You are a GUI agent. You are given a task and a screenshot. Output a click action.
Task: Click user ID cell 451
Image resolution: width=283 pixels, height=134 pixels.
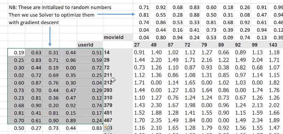coord(108,113)
